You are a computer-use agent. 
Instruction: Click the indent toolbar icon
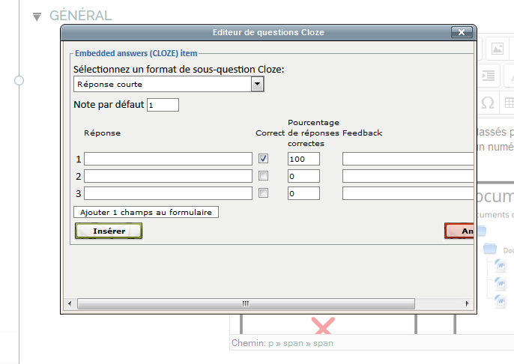(x=489, y=76)
